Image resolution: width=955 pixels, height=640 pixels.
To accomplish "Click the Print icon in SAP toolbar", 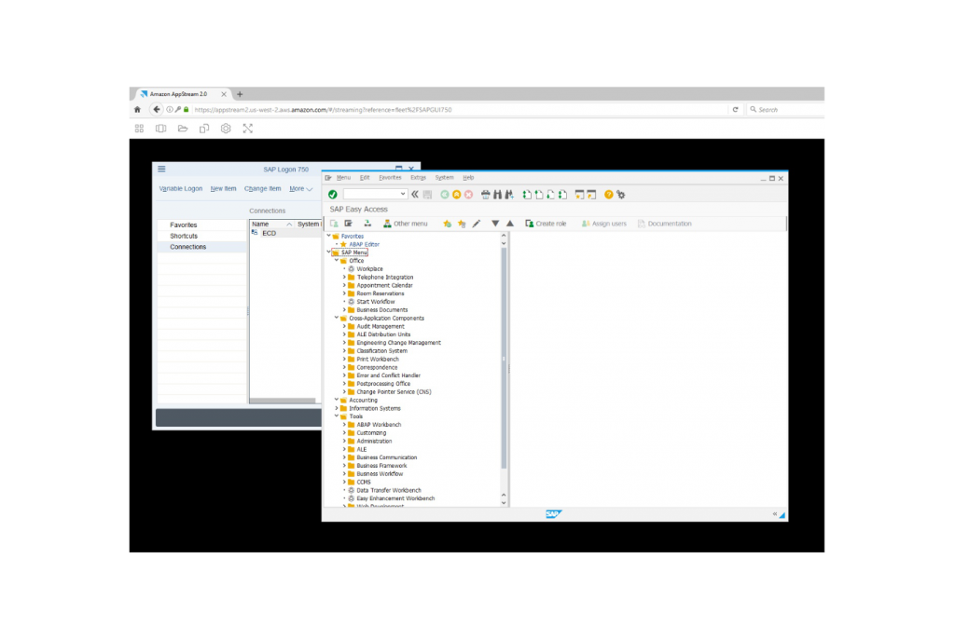I will pyautogui.click(x=485, y=195).
